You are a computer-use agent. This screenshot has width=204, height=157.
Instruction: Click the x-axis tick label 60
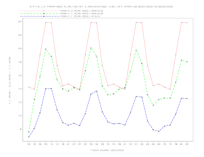(142, 144)
